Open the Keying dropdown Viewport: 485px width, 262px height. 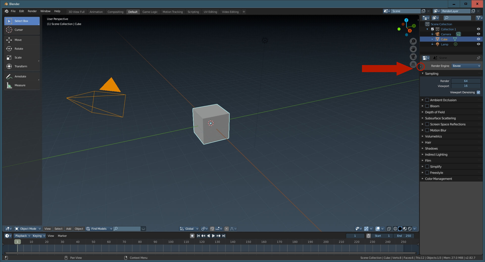[x=39, y=236]
